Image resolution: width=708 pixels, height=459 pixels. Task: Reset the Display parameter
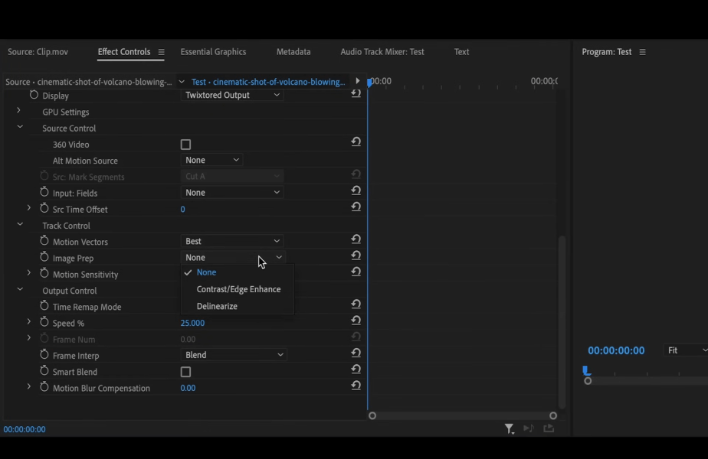(x=356, y=93)
